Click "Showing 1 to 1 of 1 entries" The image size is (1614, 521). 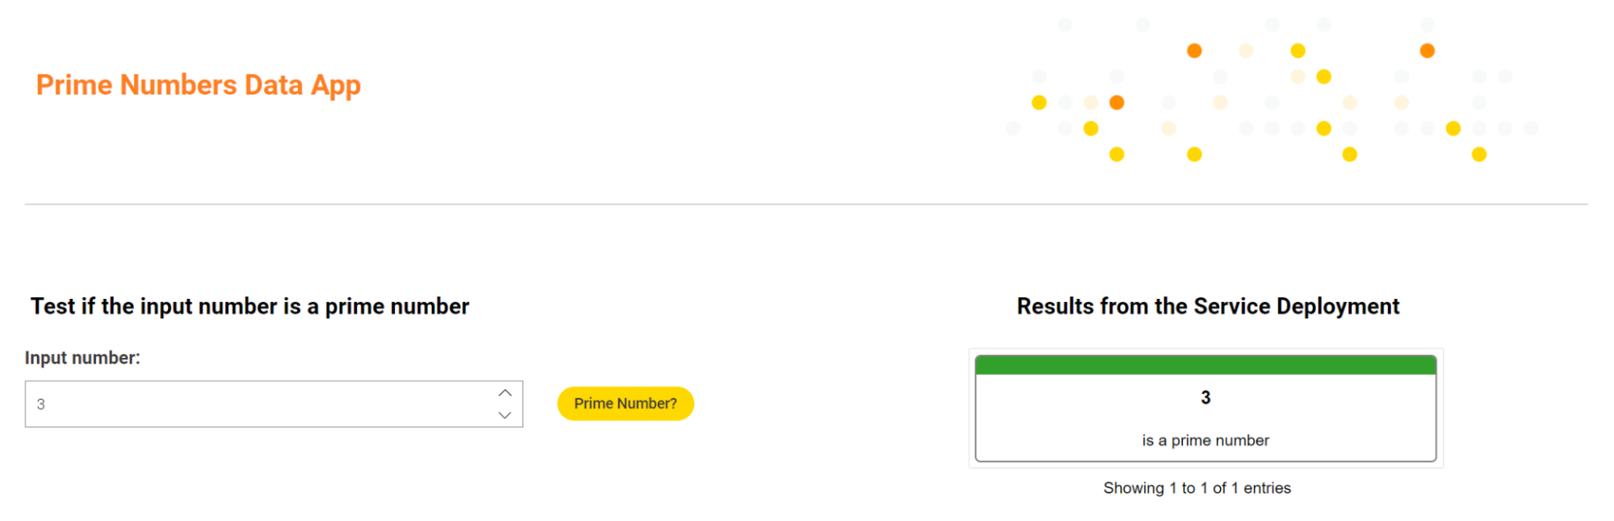[x=1197, y=488]
